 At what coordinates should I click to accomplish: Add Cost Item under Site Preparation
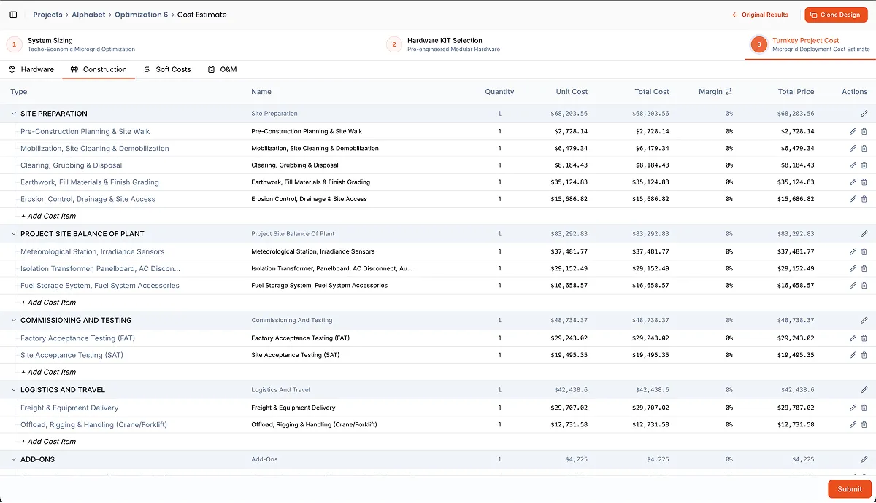click(x=48, y=217)
